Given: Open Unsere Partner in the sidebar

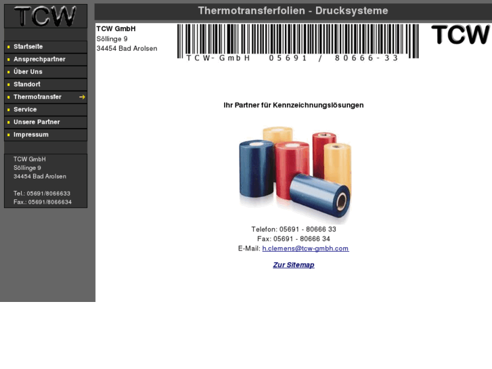Looking at the screenshot, I should point(45,122).
